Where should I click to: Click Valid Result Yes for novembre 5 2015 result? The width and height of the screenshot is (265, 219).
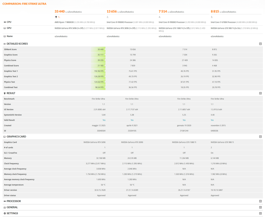coord(212,120)
